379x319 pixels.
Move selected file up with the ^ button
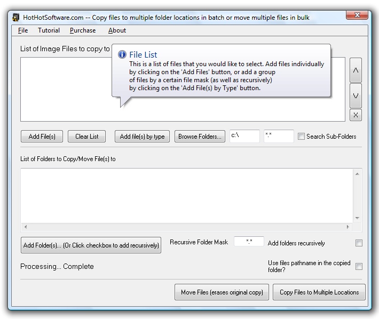[x=356, y=70]
